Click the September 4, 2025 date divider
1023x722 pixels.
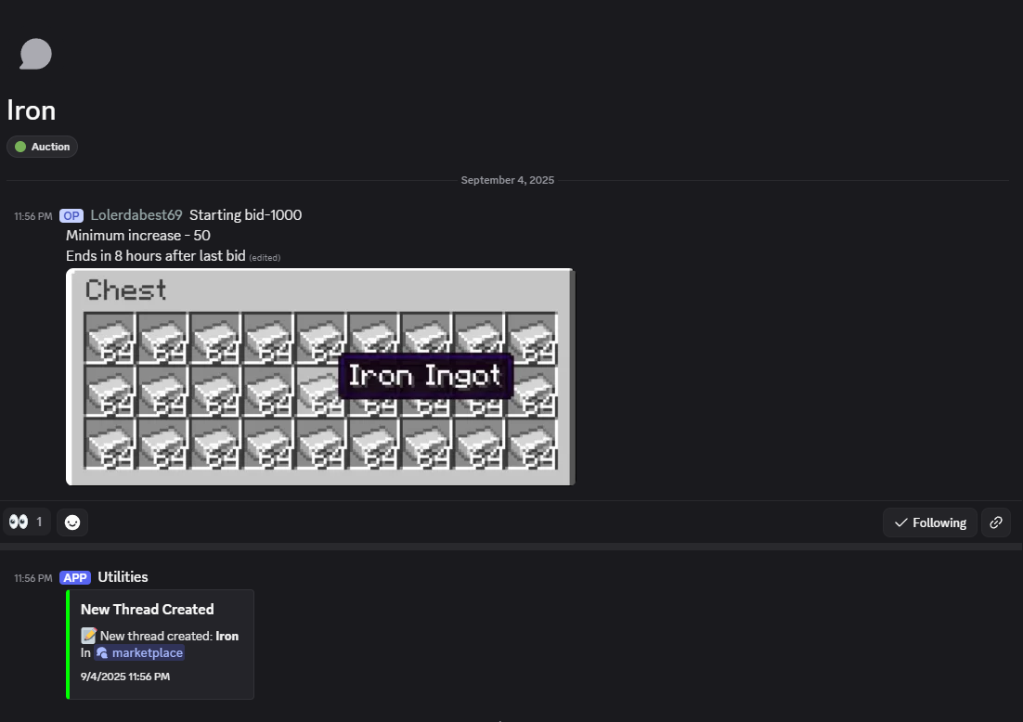507,180
